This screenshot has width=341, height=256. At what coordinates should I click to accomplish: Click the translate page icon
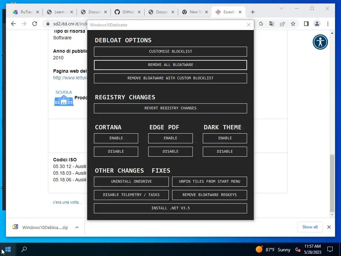pyautogui.click(x=272, y=24)
